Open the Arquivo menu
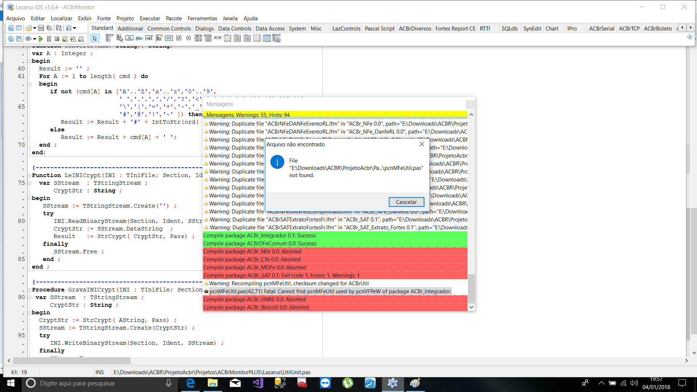Viewport: 697px width, 392px height. pos(16,18)
